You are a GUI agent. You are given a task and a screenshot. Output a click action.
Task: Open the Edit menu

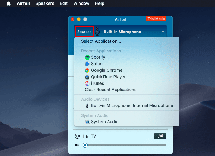click(x=64, y=3)
